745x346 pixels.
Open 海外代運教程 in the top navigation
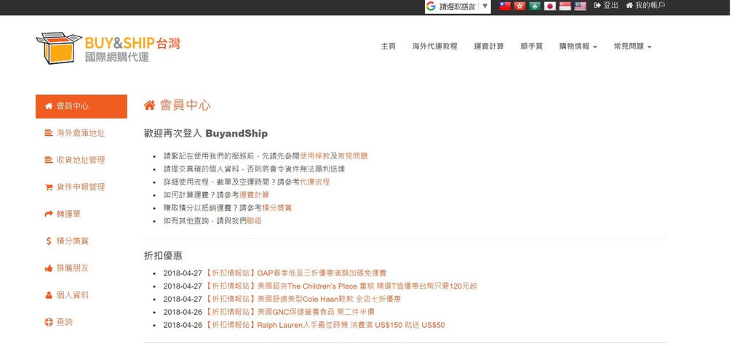434,47
